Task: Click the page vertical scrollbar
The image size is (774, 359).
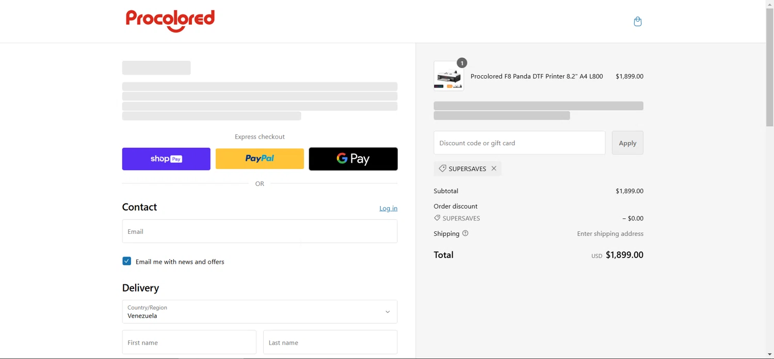Action: 770,67
